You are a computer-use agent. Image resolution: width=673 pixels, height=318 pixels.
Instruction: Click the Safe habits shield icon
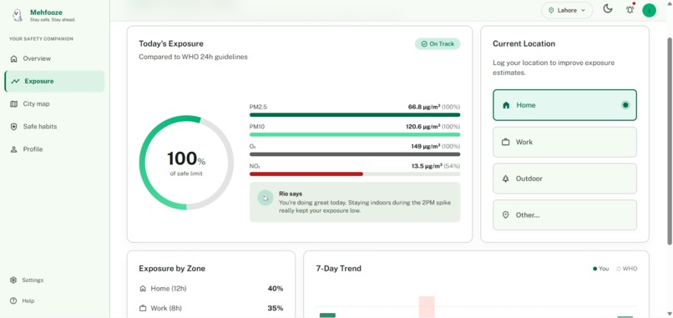(x=13, y=127)
